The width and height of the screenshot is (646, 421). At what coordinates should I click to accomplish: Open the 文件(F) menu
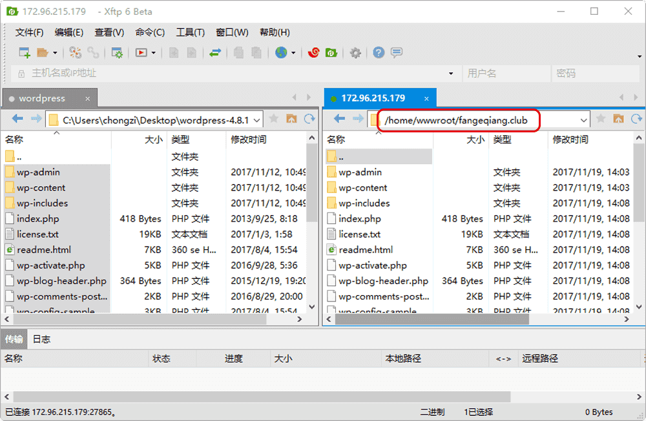tap(29, 32)
